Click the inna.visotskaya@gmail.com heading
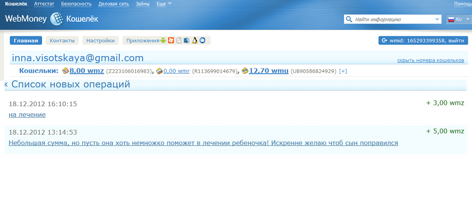This screenshot has height=220, width=472. click(x=78, y=58)
